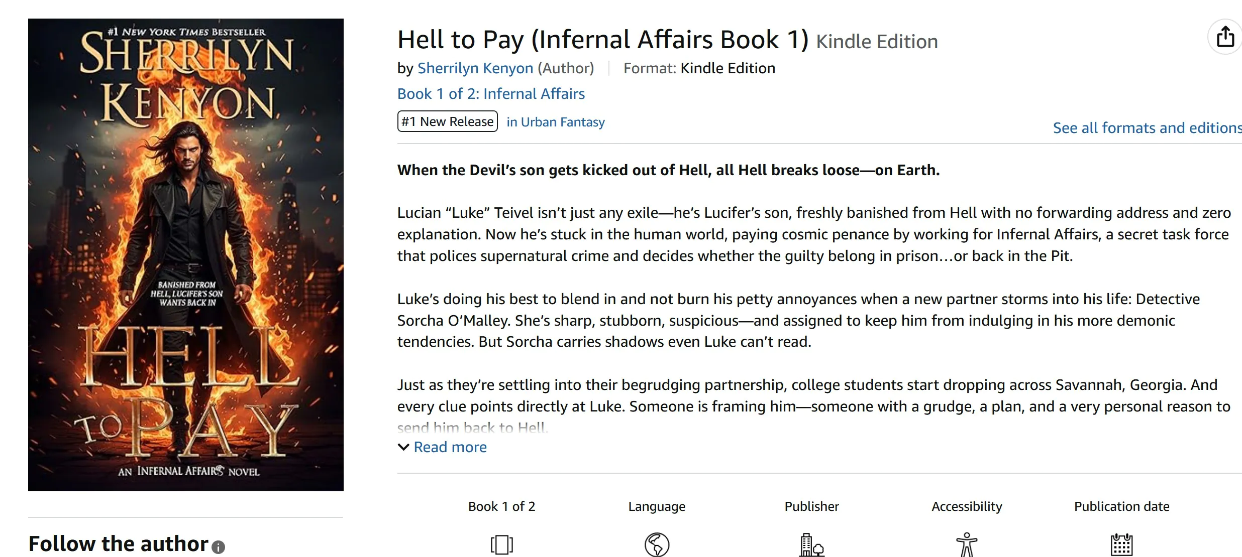Click the Publication date calendar icon
This screenshot has height=557, width=1242.
(1121, 545)
